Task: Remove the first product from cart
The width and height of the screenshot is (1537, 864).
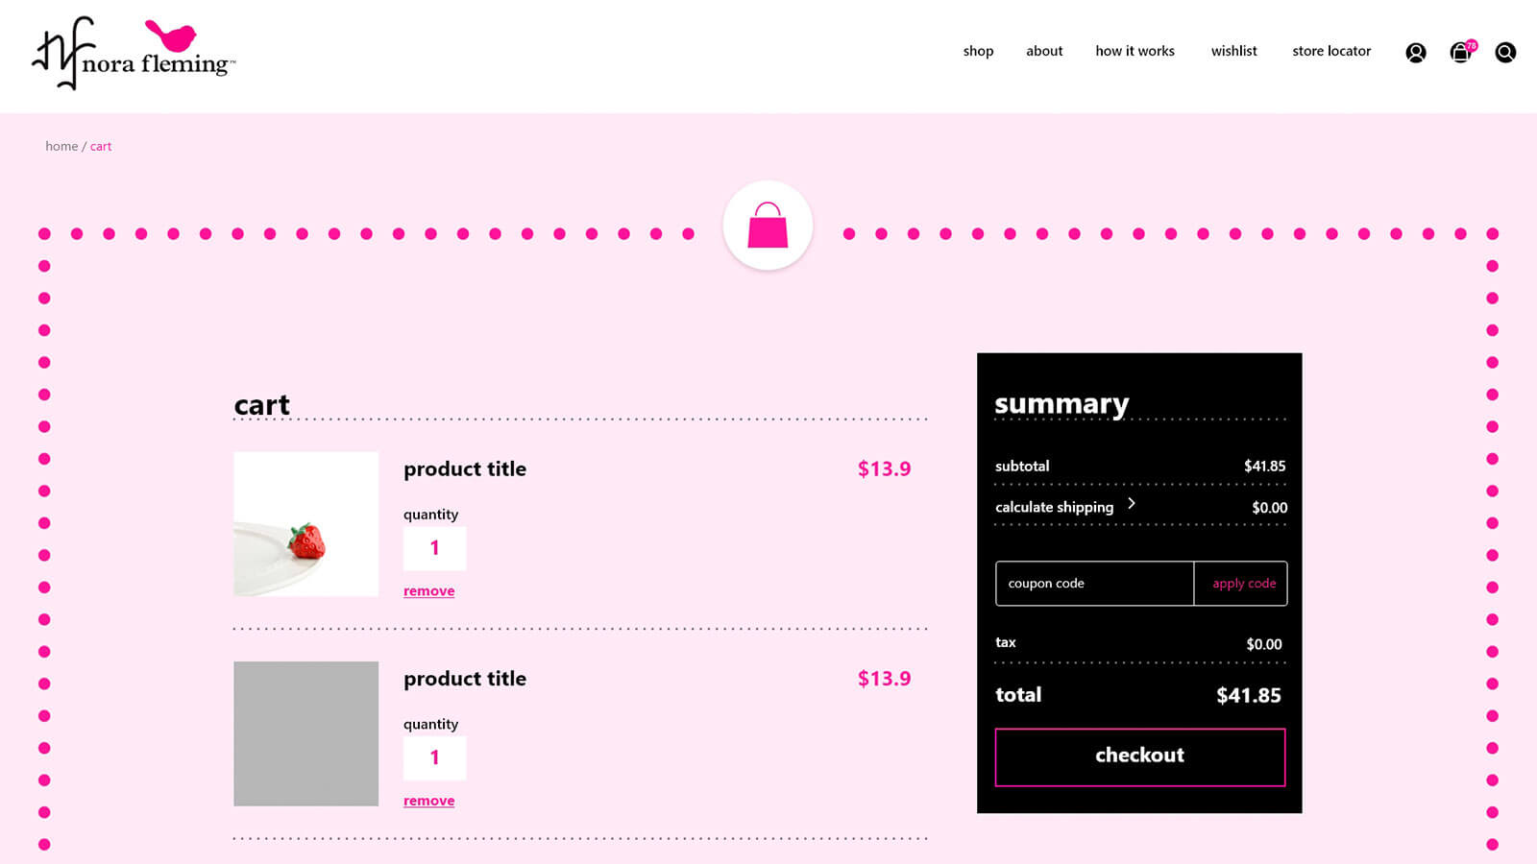Action: click(x=428, y=591)
